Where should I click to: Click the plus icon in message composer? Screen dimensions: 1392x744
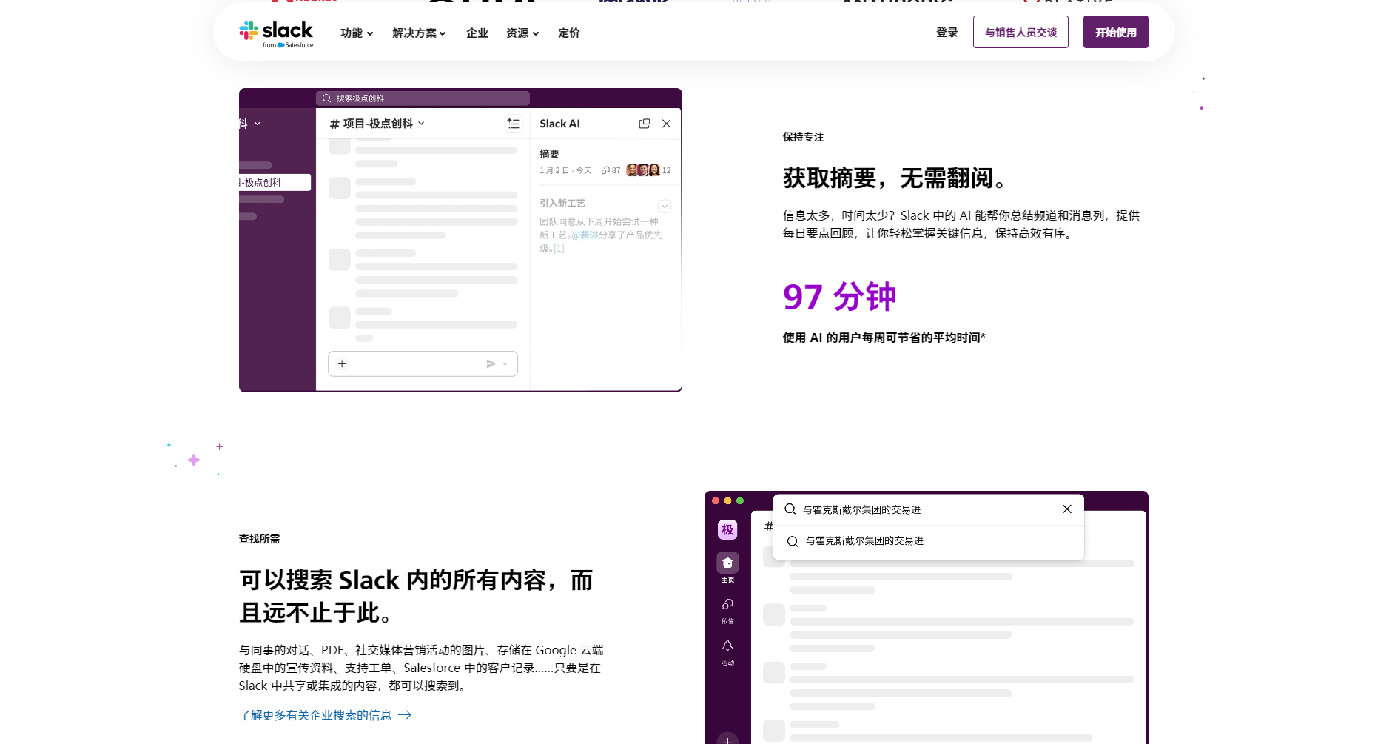tap(342, 363)
